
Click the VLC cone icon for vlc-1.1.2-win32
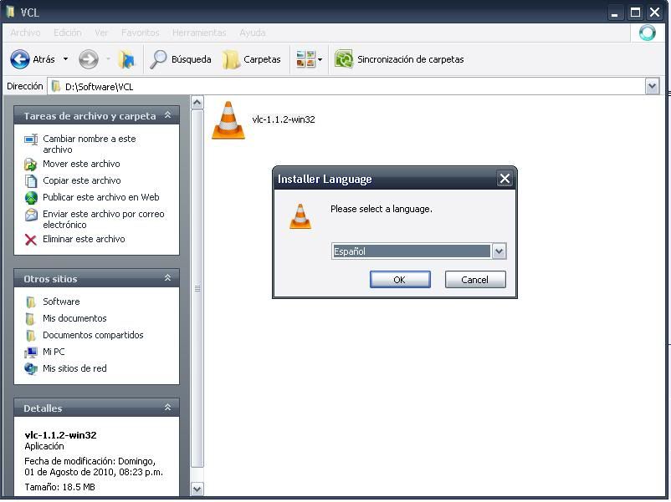point(228,119)
